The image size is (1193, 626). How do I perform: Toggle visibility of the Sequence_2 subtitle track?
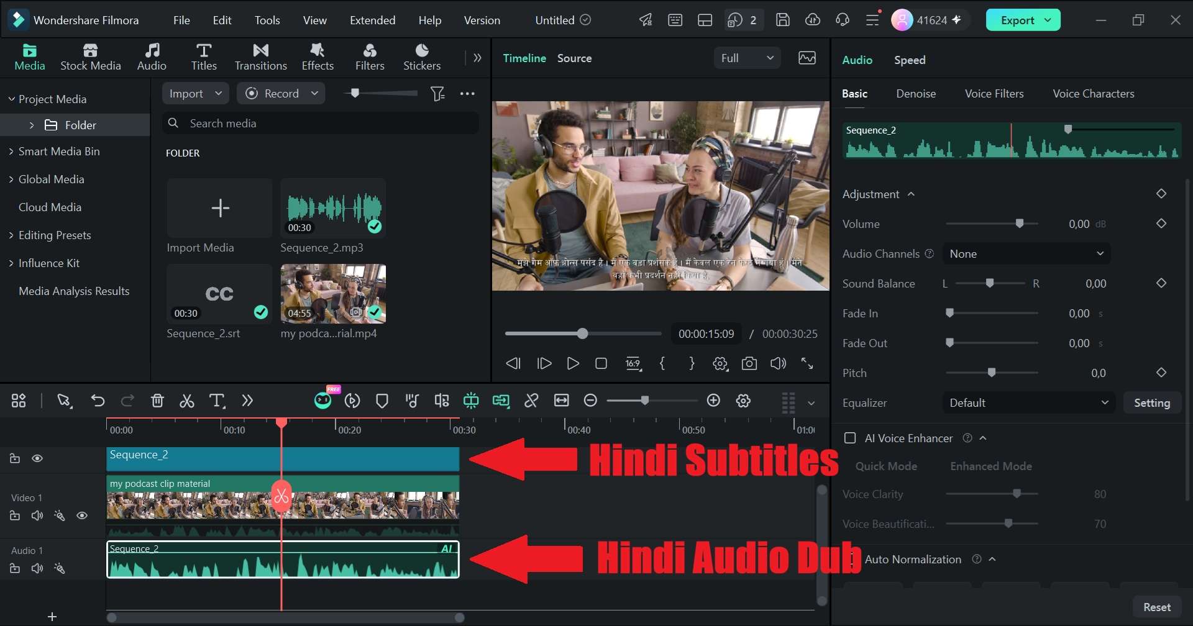37,458
